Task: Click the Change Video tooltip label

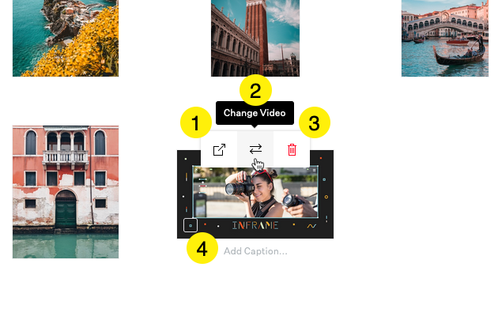Action: [x=255, y=113]
